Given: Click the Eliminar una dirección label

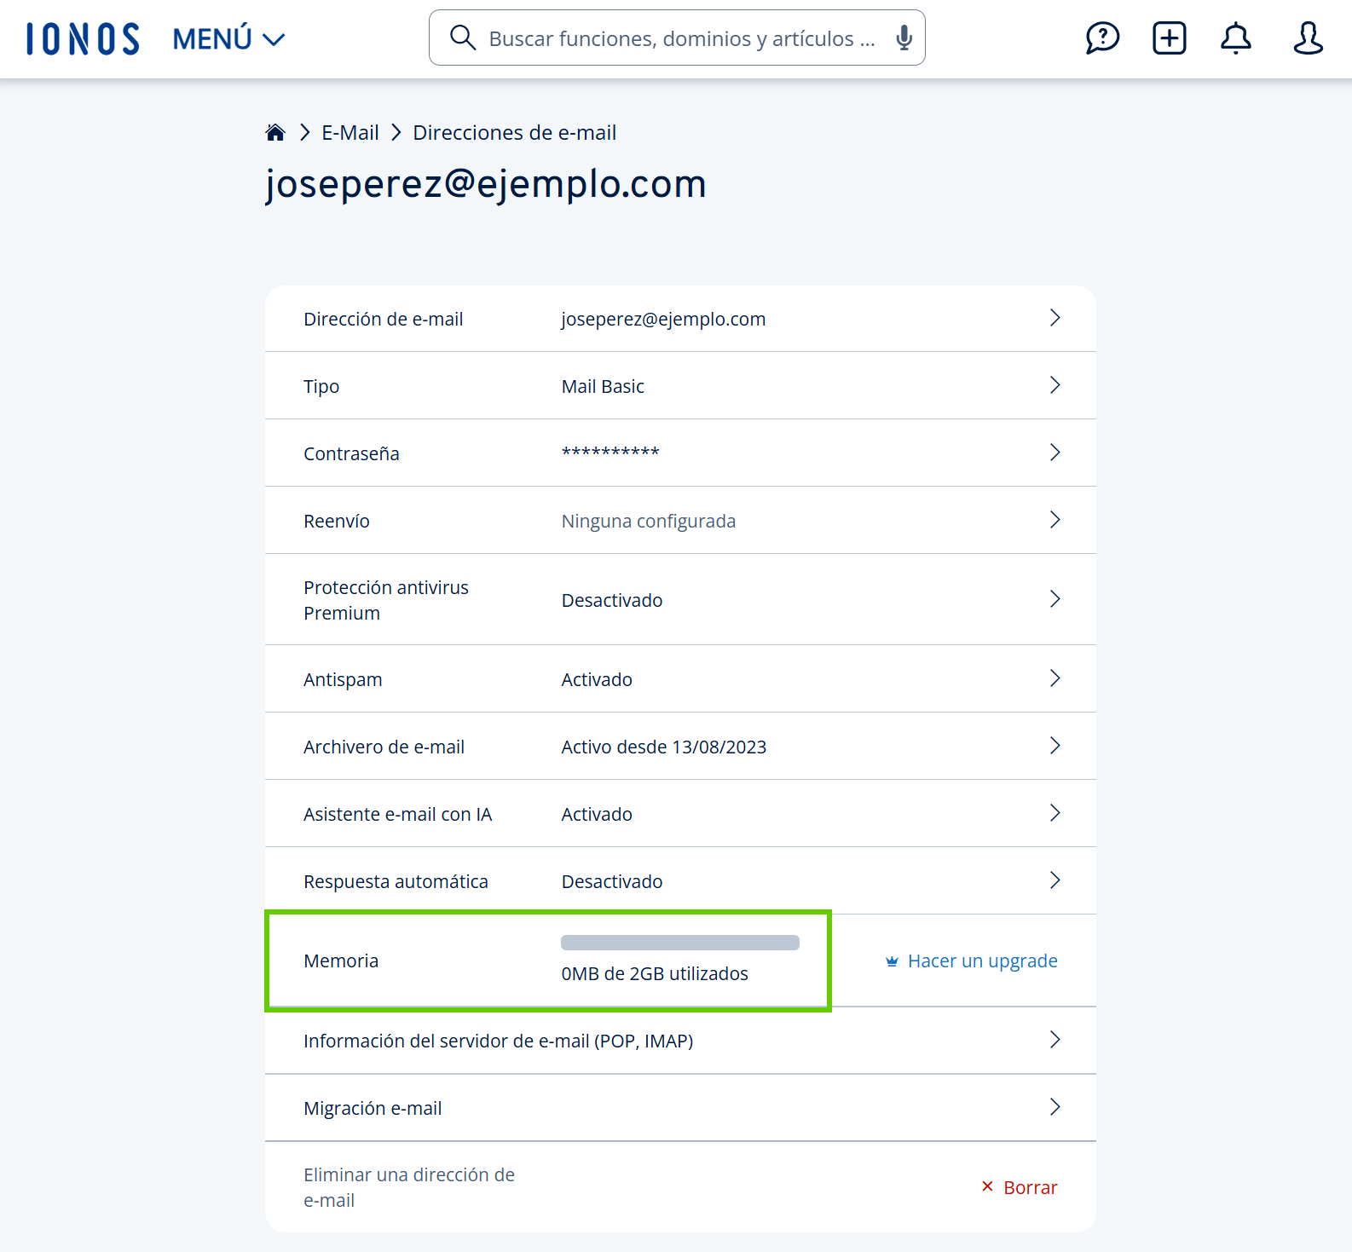Looking at the screenshot, I should [409, 1187].
